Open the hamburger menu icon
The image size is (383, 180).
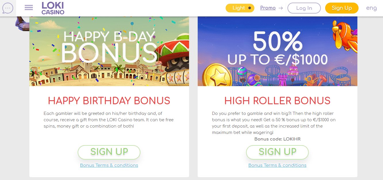(29, 8)
